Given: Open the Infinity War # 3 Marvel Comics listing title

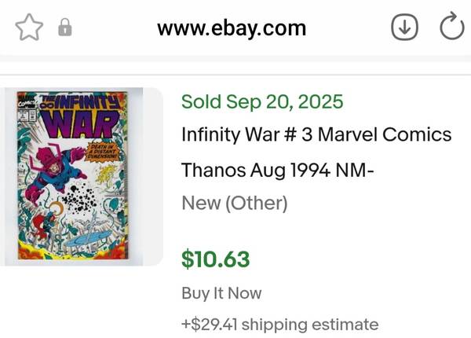Looking at the screenshot, I should 316,134.
